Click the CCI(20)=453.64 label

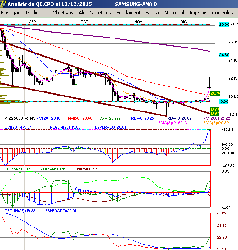pos(18,127)
